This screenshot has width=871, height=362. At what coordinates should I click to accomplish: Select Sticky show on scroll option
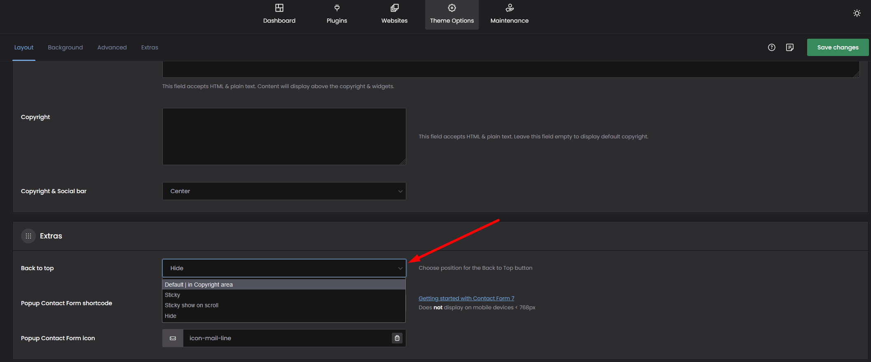tap(284, 305)
